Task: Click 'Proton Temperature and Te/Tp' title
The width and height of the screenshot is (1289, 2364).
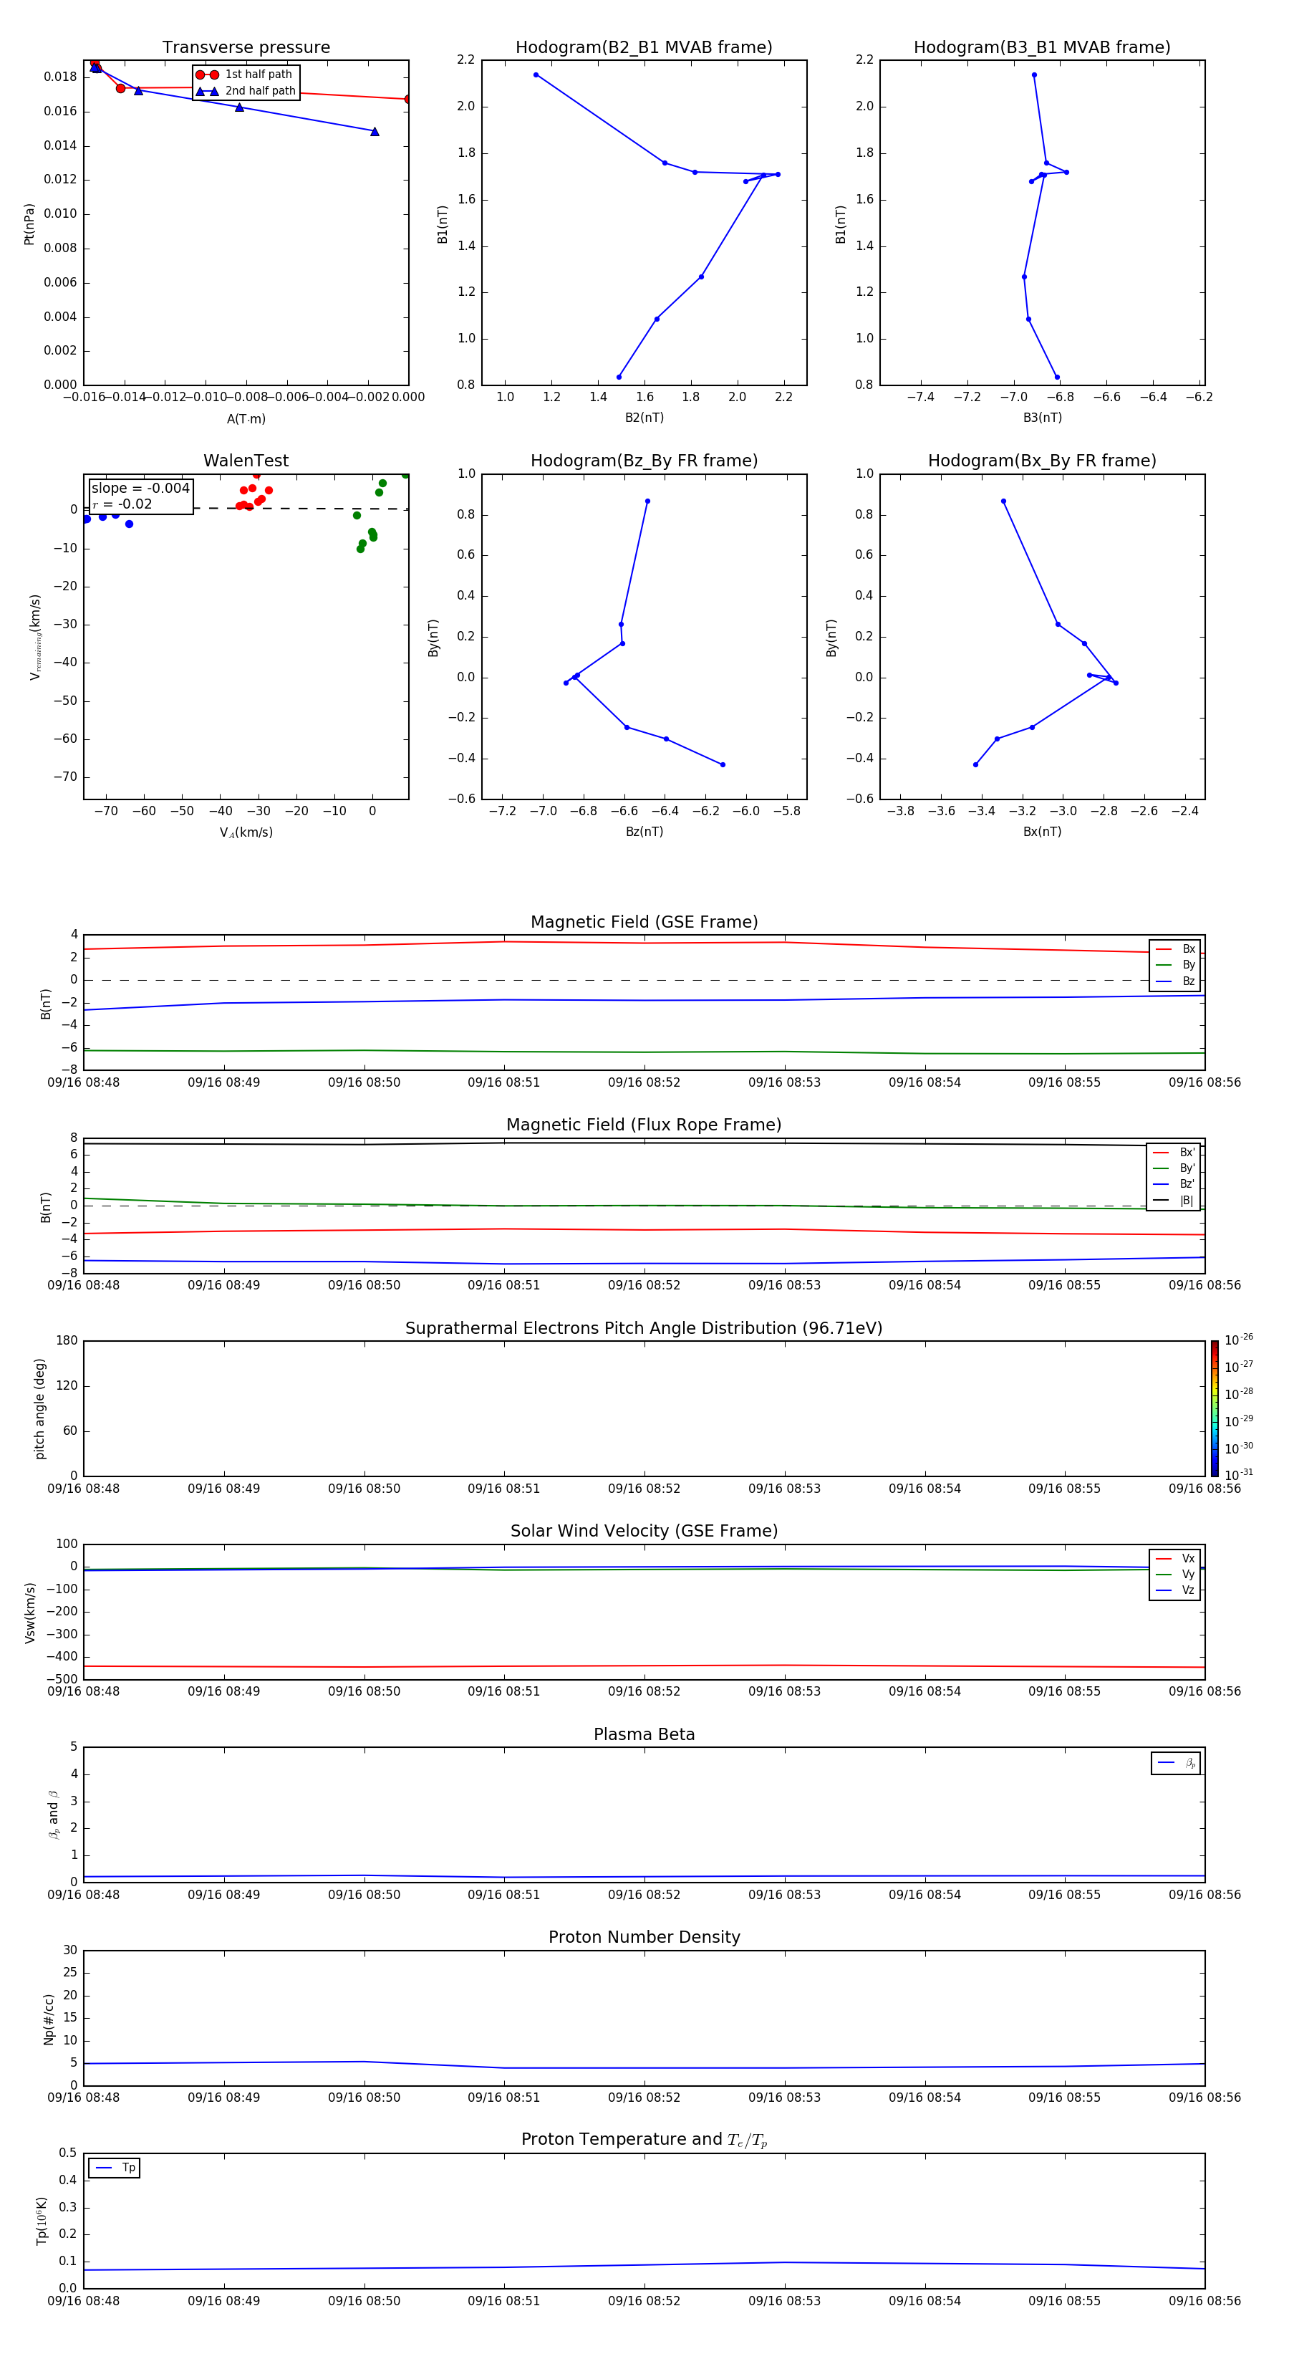Action: tap(644, 2139)
